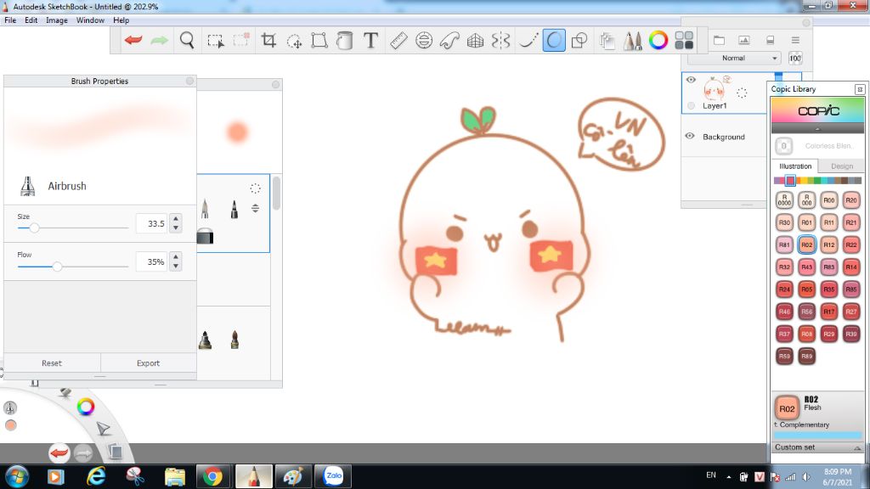Decrease brush Size with down arrow
Image resolution: width=870 pixels, height=489 pixels.
pos(176,228)
